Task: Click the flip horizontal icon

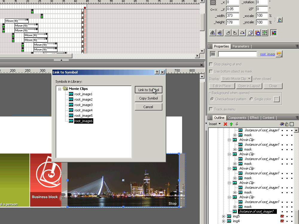Action: (x=213, y=33)
